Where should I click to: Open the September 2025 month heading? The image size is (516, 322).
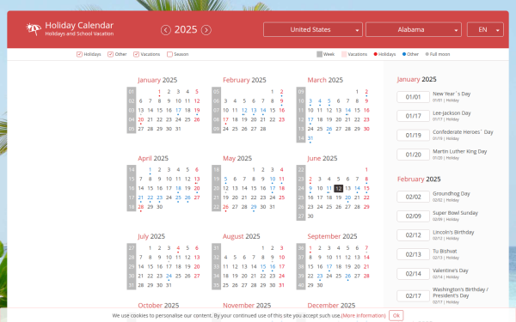(x=332, y=236)
